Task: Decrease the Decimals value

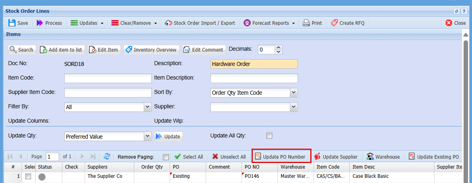Action: 279,52
